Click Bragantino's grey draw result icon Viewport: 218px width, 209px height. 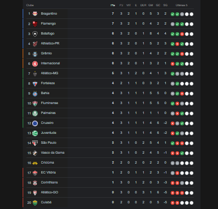[182, 14]
